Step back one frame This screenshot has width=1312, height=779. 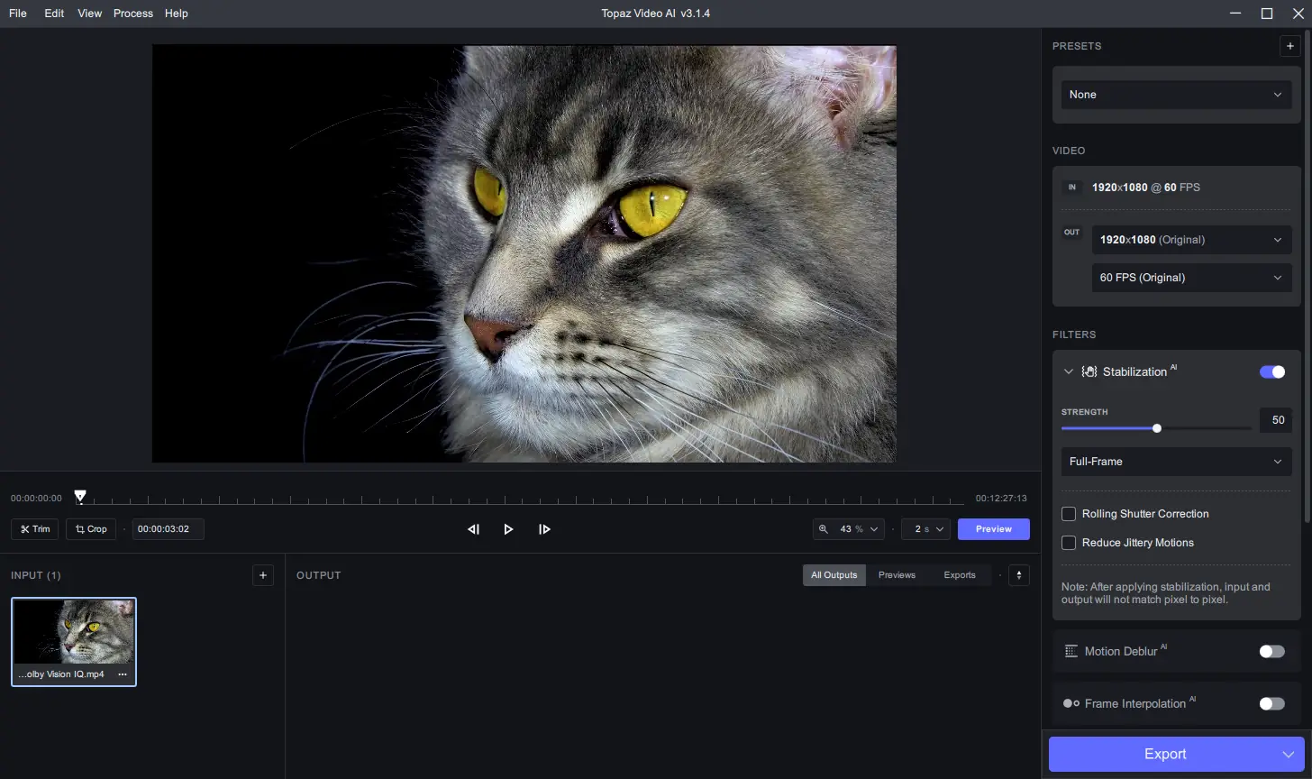tap(473, 529)
